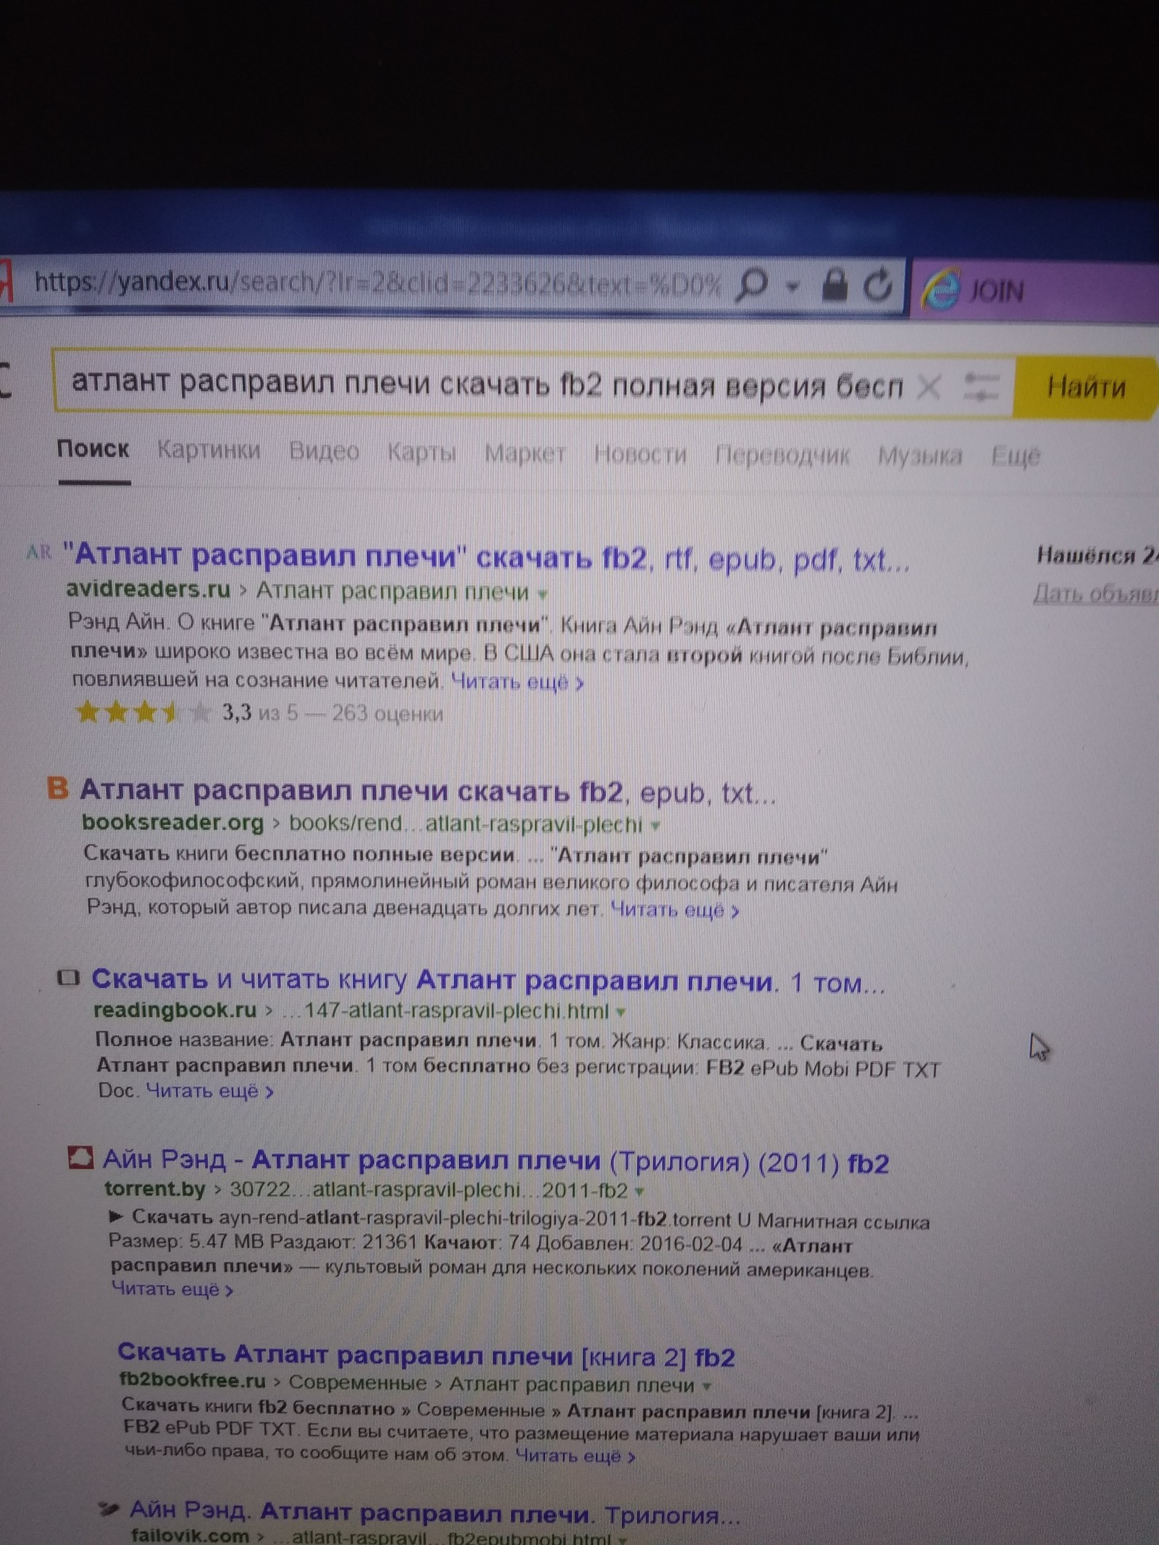The image size is (1159, 1545).
Task: Click the books/rend...atlant-raspravil-plechi path link
Action: coord(466,824)
